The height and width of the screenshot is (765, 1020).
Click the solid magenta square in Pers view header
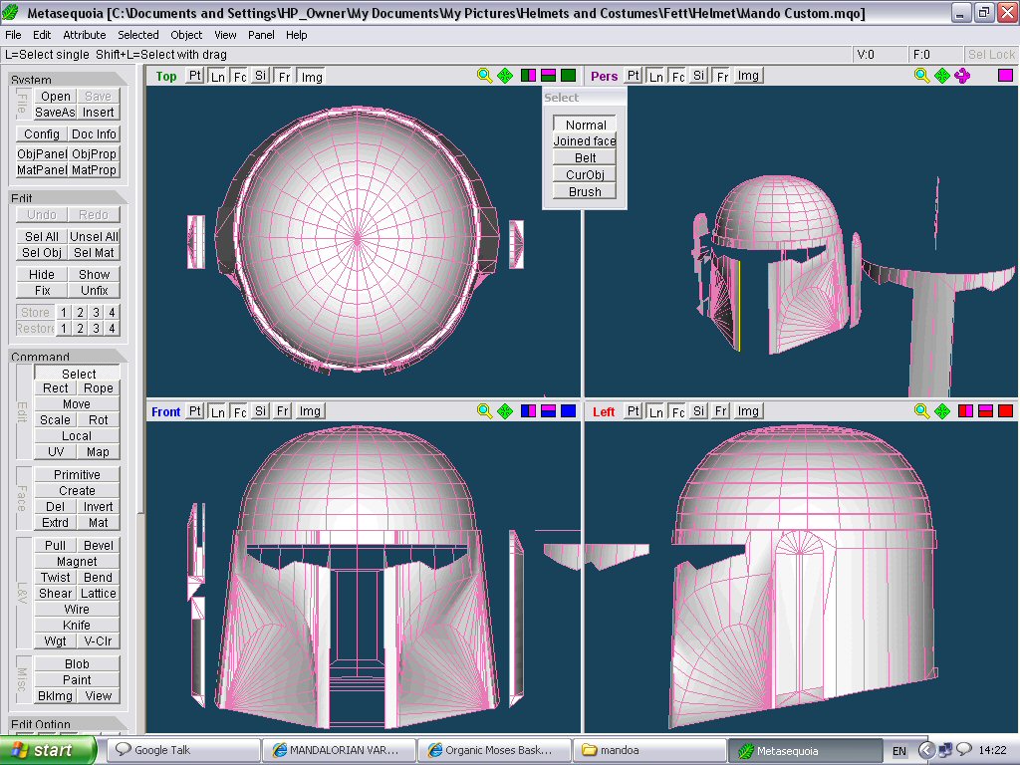(x=1005, y=76)
